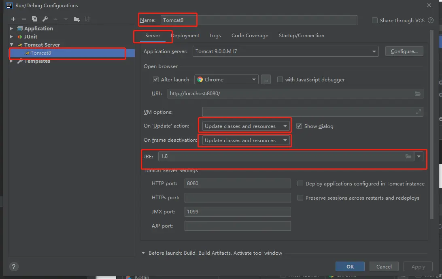Open the Startup/Connection tab
The image size is (442, 279).
[x=301, y=36]
